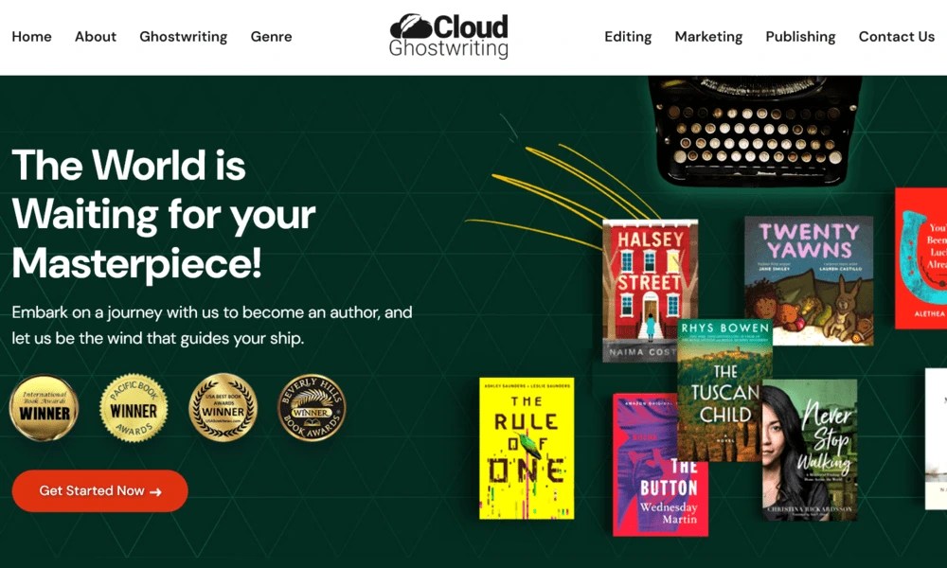The width and height of the screenshot is (947, 568).
Task: Select the Never Stop Walking cover
Action: point(810,450)
